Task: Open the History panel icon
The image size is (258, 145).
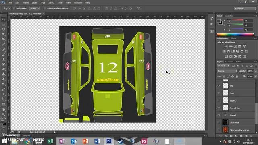Action: [212, 19]
